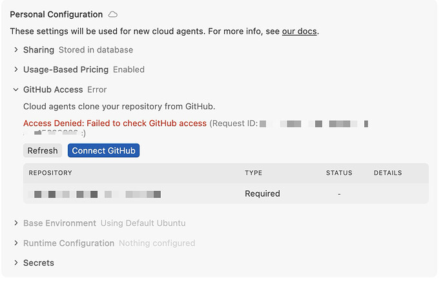Click the TYPE column header

[x=253, y=173]
